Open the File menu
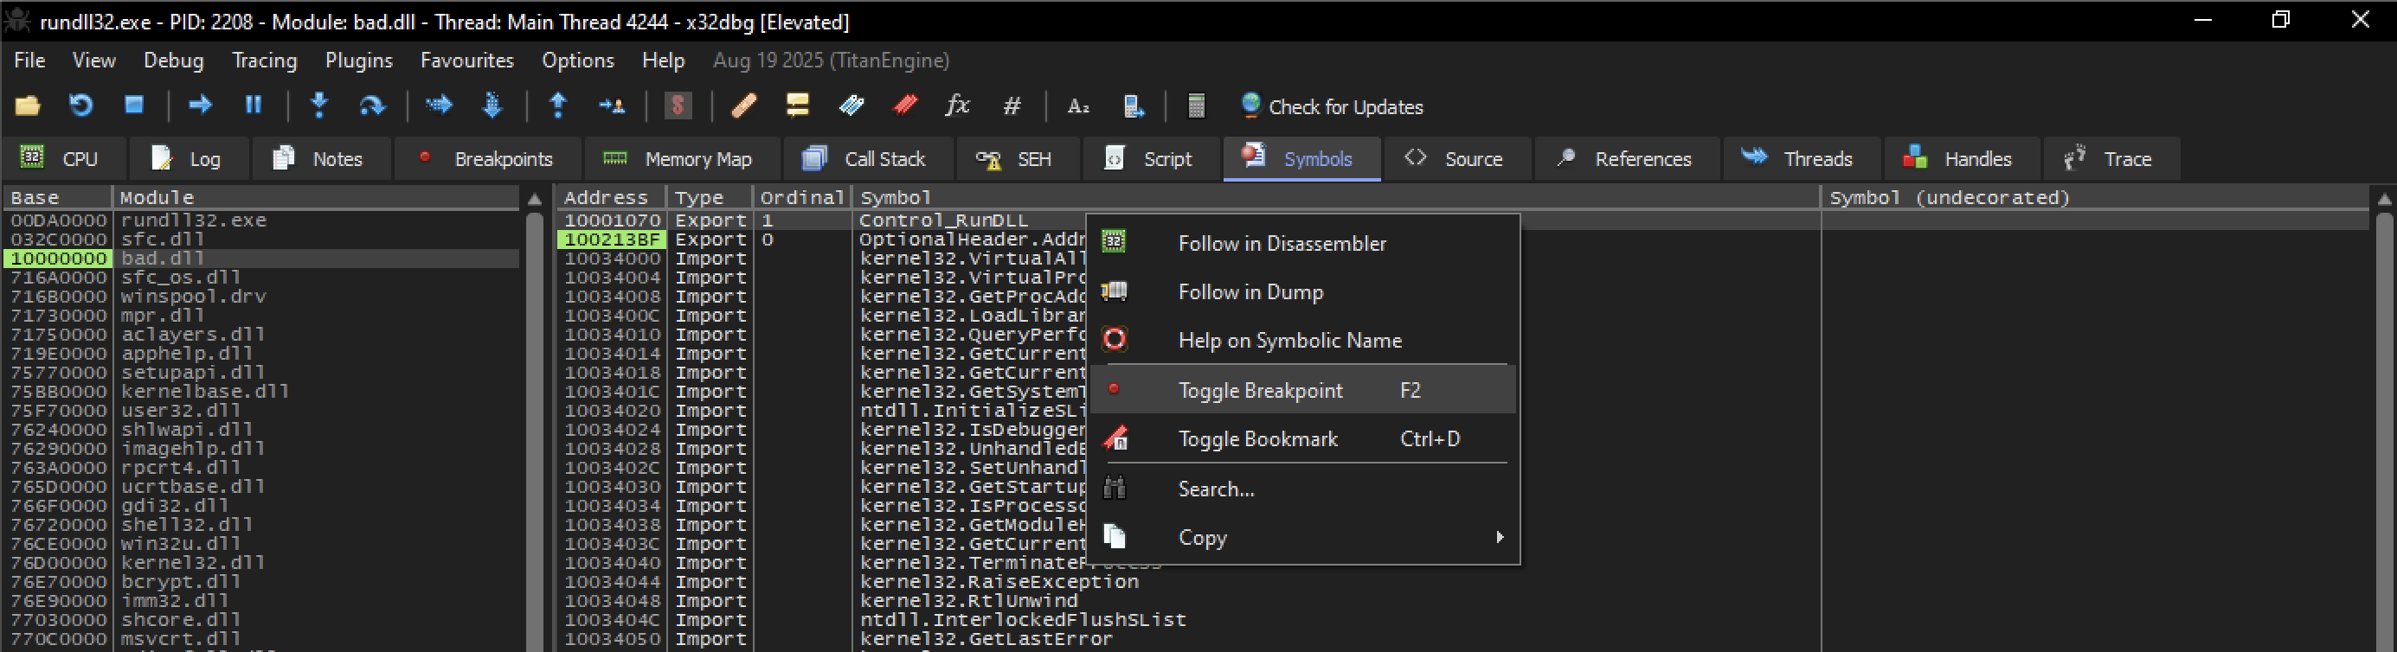The width and height of the screenshot is (2397, 652). click(29, 61)
